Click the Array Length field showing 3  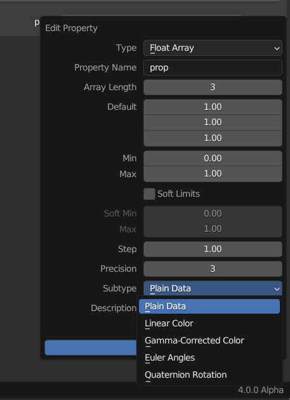pyautogui.click(x=213, y=87)
